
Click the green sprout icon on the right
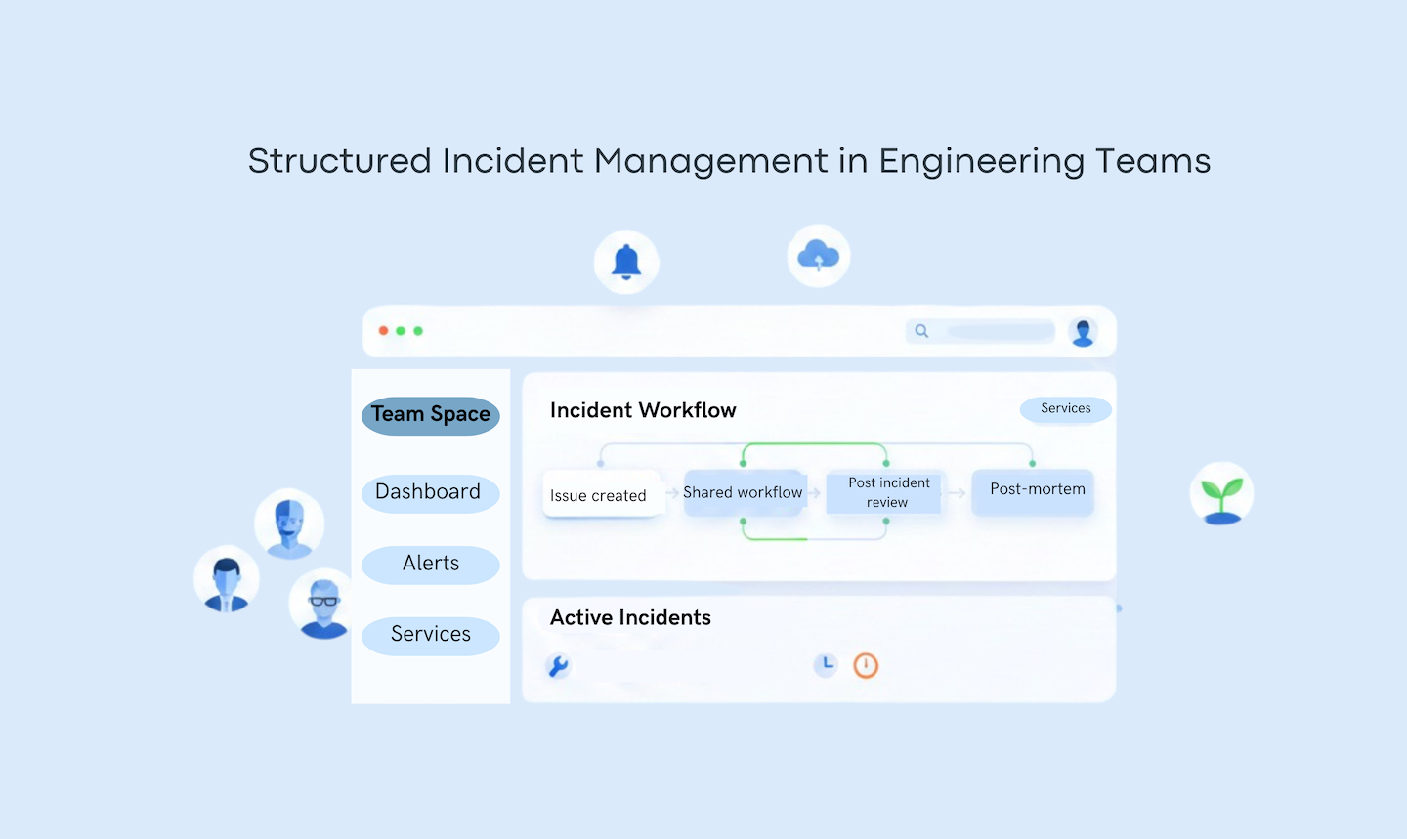[x=1221, y=492]
